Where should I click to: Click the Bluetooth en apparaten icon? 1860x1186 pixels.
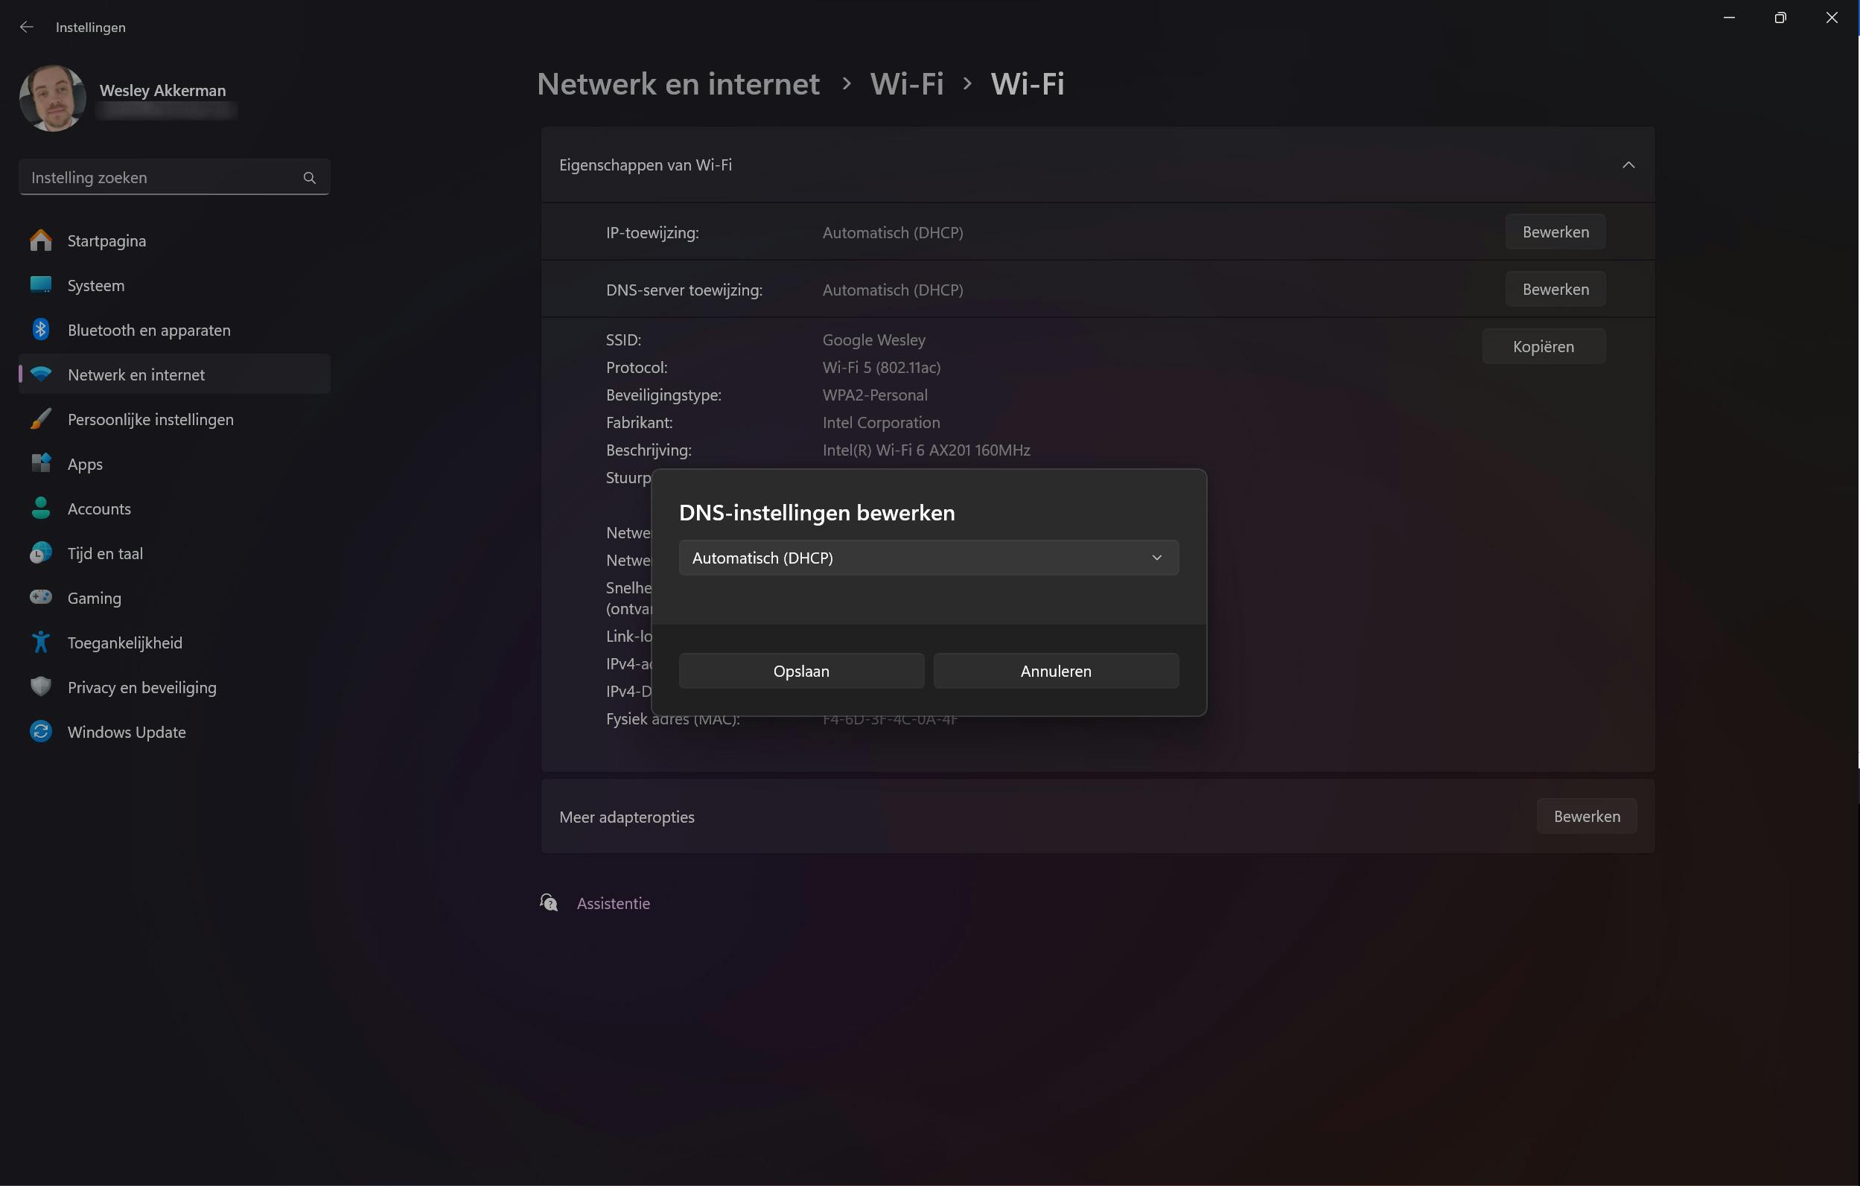point(41,330)
